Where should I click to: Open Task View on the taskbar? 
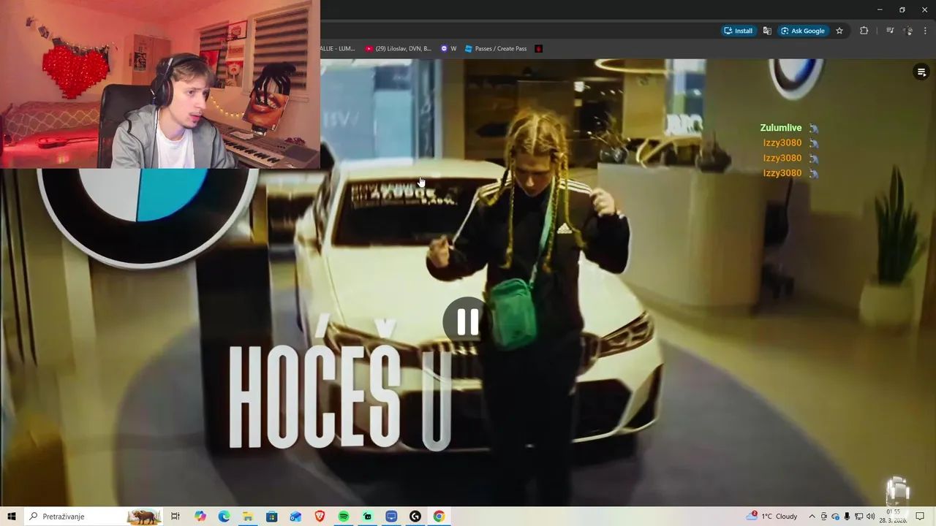pos(175,517)
